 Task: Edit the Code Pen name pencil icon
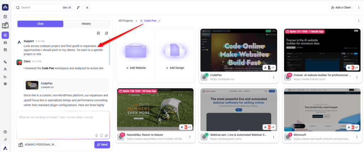159,21
